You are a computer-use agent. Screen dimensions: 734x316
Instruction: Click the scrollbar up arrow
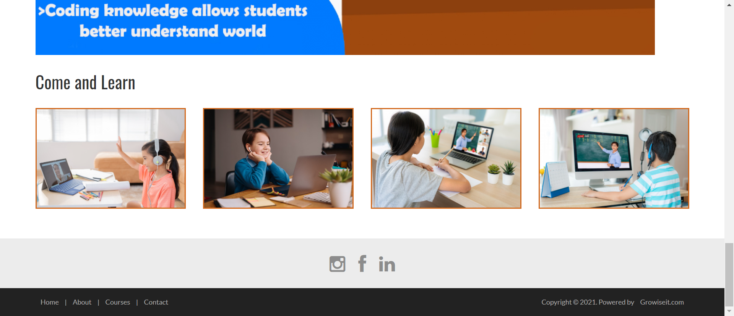(x=729, y=4)
